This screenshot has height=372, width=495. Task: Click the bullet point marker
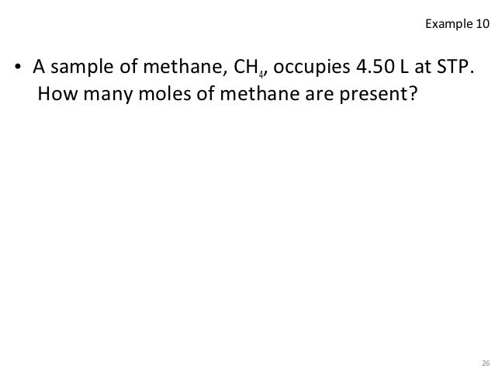[x=18, y=67]
